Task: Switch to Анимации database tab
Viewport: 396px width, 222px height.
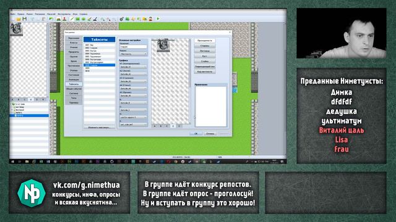Action: point(74,80)
